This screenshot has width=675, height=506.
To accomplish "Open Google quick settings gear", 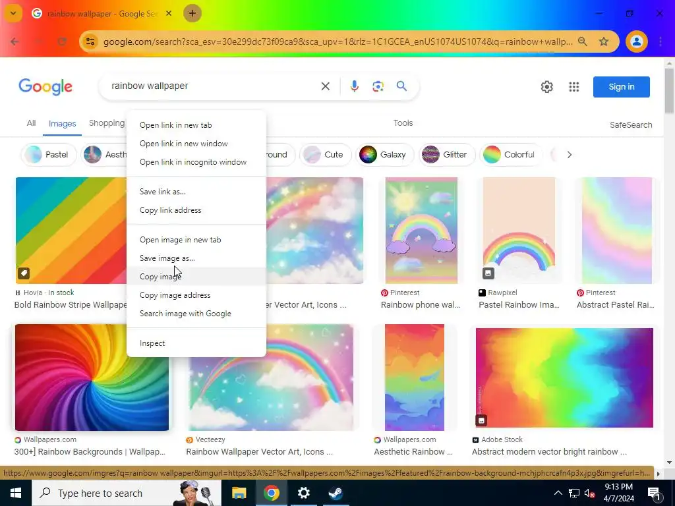I will (546, 87).
